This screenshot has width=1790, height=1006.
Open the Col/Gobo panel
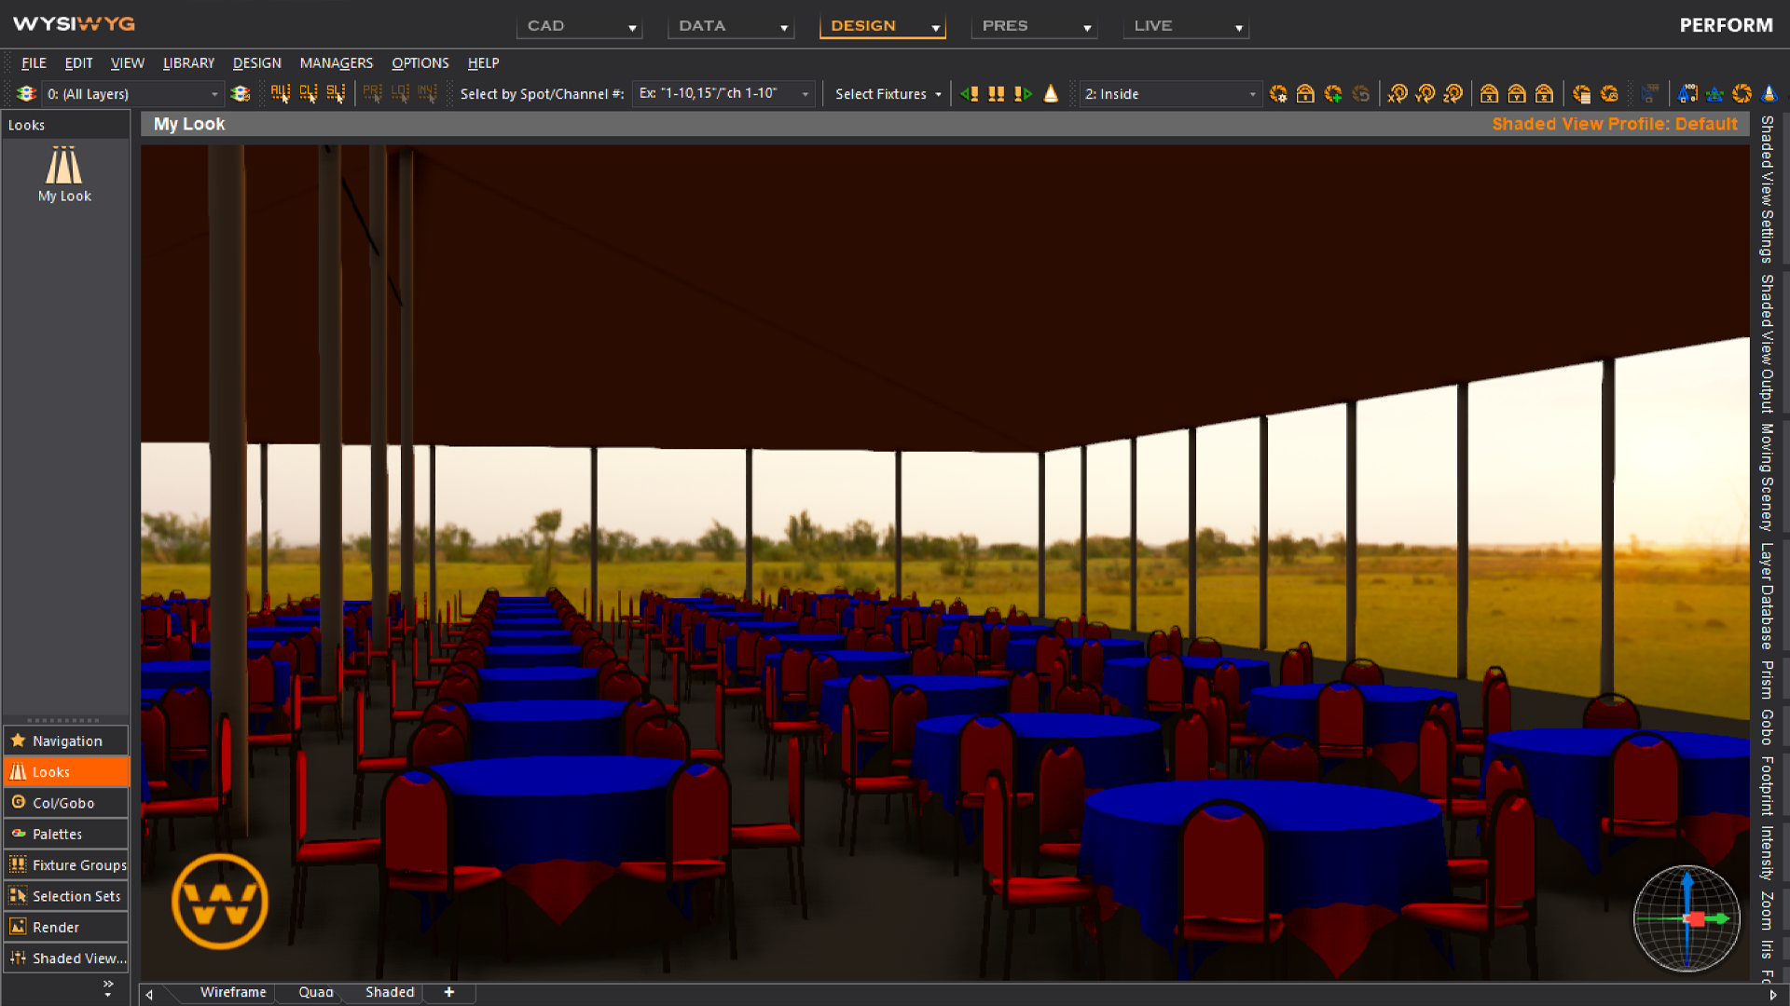pyautogui.click(x=65, y=803)
